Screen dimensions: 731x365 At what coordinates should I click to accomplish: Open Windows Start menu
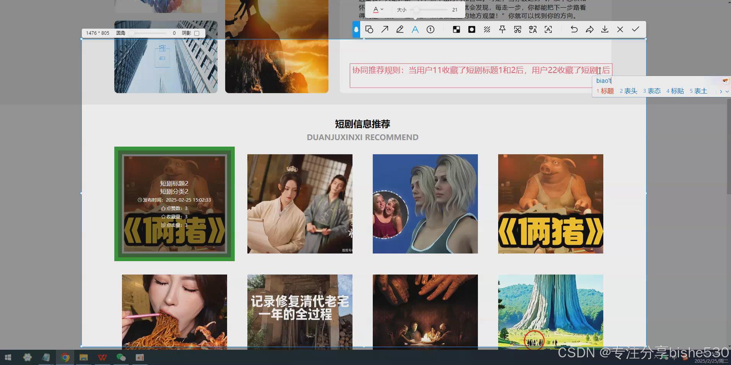[x=8, y=357]
